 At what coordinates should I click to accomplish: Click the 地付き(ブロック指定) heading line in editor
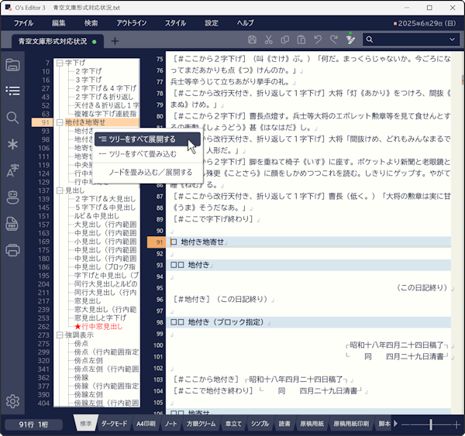[x=308, y=322]
